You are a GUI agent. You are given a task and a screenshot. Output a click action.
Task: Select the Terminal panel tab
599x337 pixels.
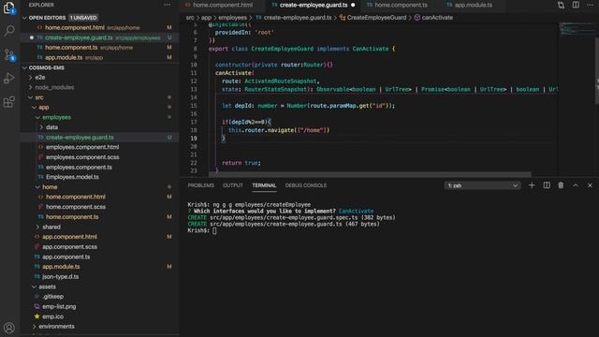click(x=264, y=185)
